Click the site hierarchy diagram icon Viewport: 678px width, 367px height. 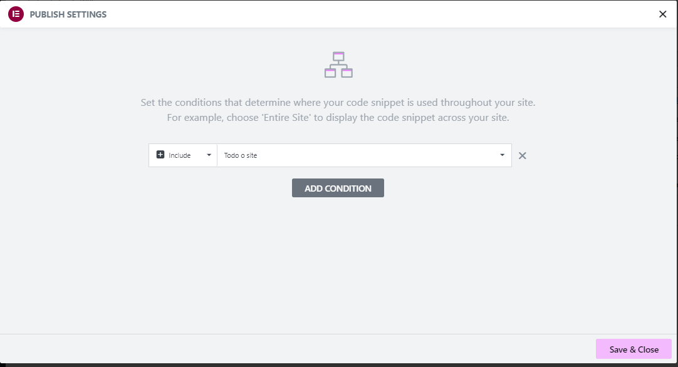tap(338, 65)
